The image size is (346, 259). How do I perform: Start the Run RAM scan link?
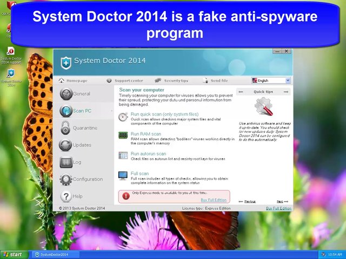tap(146, 134)
